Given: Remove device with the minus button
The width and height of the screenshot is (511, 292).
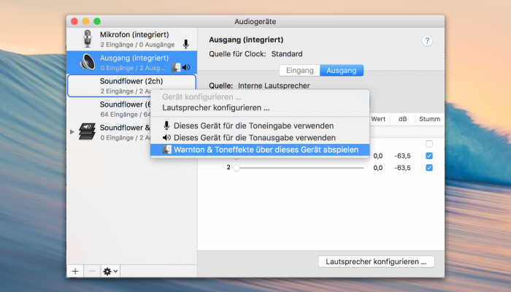Looking at the screenshot, I should click(92, 271).
